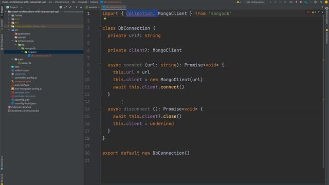Click the expand all icon in Project panel
Image resolution: width=329 pixels, height=185 pixels.
pos(65,7)
